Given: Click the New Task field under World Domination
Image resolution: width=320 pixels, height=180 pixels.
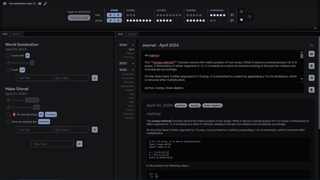Looking at the screenshot, I should [x=34, y=78].
